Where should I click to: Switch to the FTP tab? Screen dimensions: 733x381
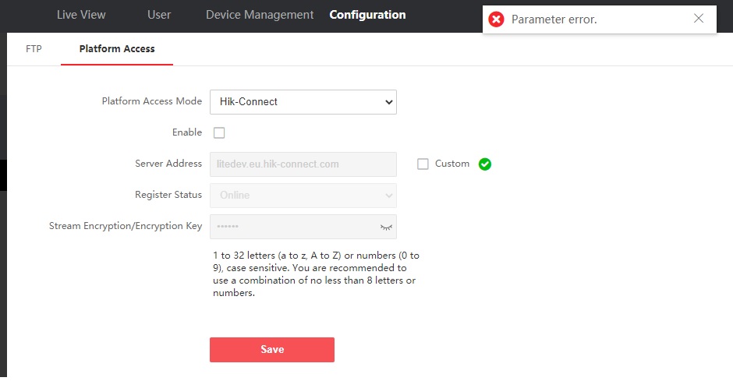pyautogui.click(x=34, y=48)
